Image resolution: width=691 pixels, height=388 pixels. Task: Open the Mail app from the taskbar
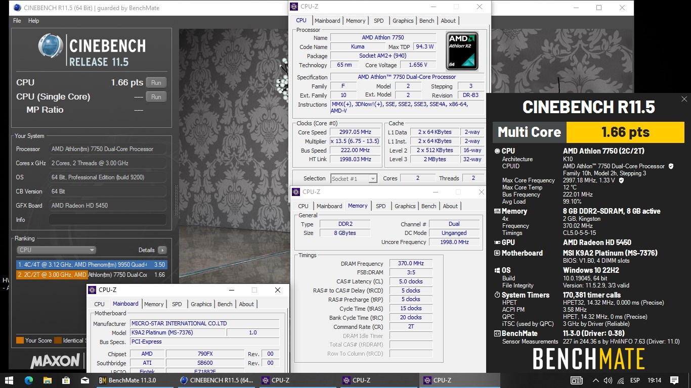(x=84, y=380)
